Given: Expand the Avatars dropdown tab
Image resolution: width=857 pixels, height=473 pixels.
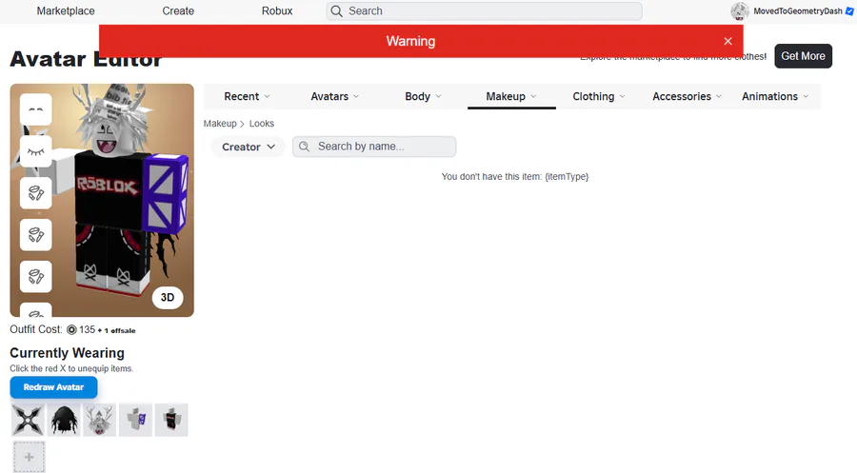Looking at the screenshot, I should click(x=334, y=97).
